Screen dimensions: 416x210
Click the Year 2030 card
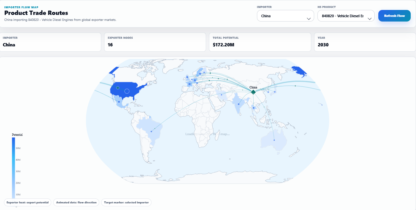(365, 42)
